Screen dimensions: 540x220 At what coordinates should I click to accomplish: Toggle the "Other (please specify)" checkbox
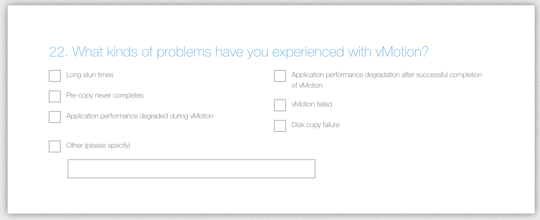point(55,146)
